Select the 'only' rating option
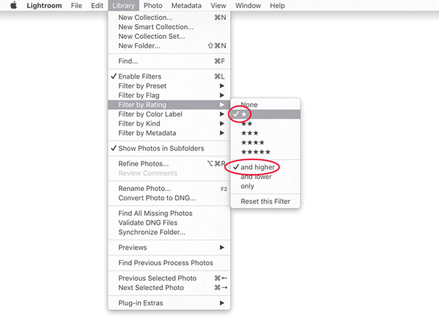439x319 pixels. coord(247,186)
